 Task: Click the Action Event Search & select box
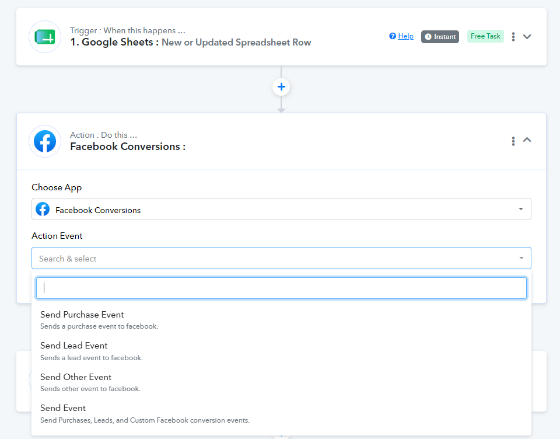(281, 258)
